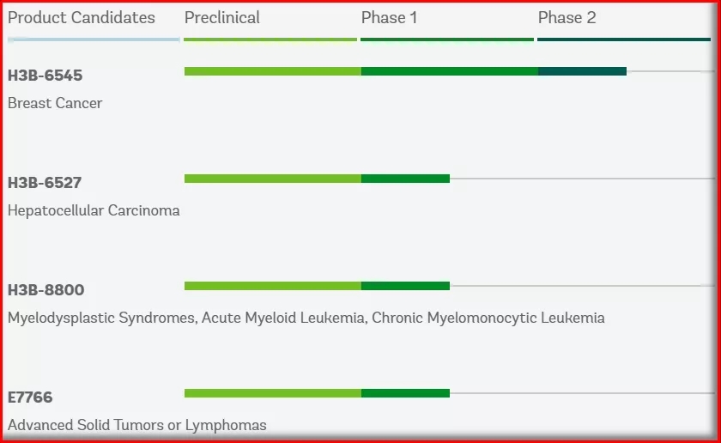This screenshot has height=443, width=721.
Task: Click E7766's Preclinical progress bar segment
Action: [273, 393]
